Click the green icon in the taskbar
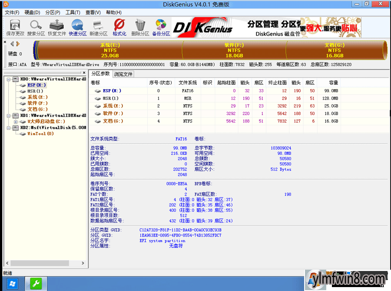Screen dimensions: 391x291 click(36, 283)
